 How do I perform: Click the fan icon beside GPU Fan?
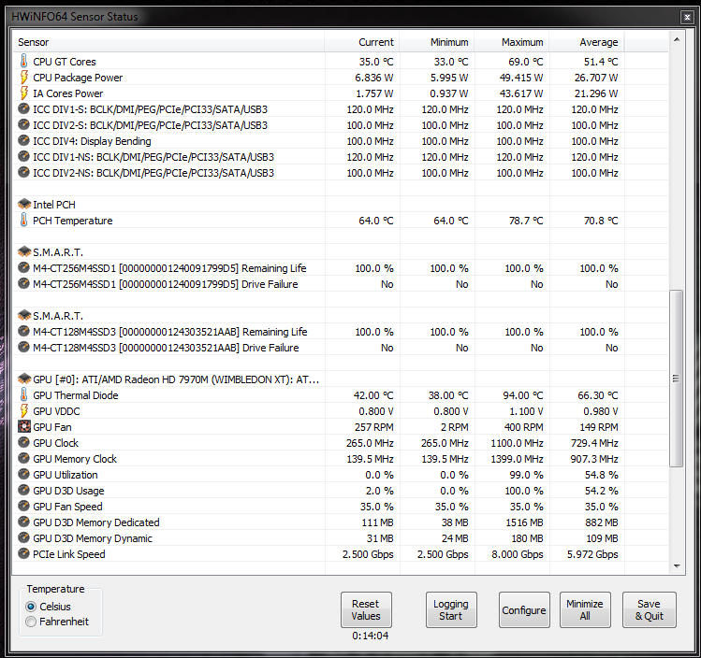[23, 427]
